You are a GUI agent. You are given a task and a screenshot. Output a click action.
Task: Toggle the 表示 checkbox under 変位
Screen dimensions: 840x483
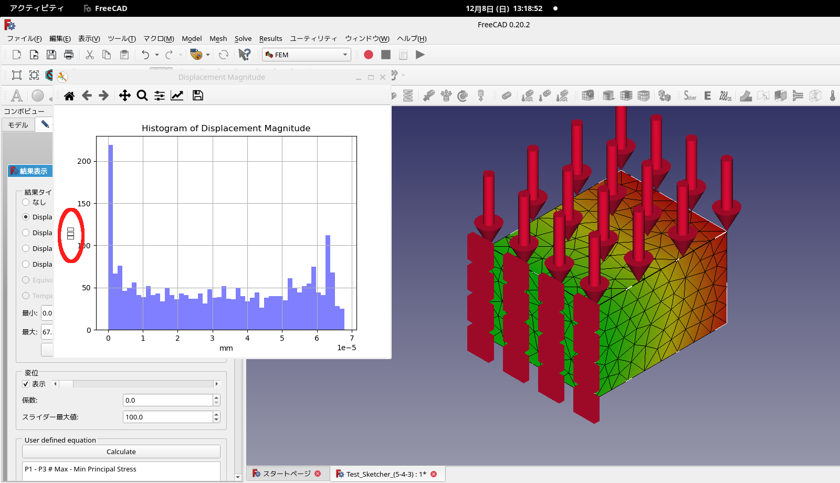[x=25, y=384]
